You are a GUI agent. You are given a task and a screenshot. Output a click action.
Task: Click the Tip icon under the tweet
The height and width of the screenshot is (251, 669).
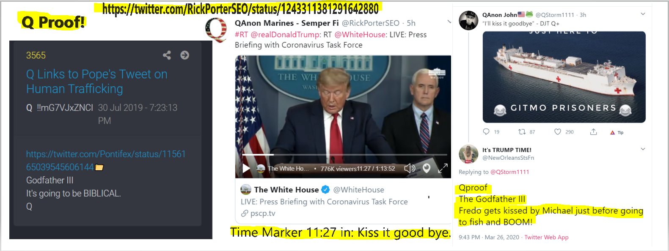click(617, 132)
